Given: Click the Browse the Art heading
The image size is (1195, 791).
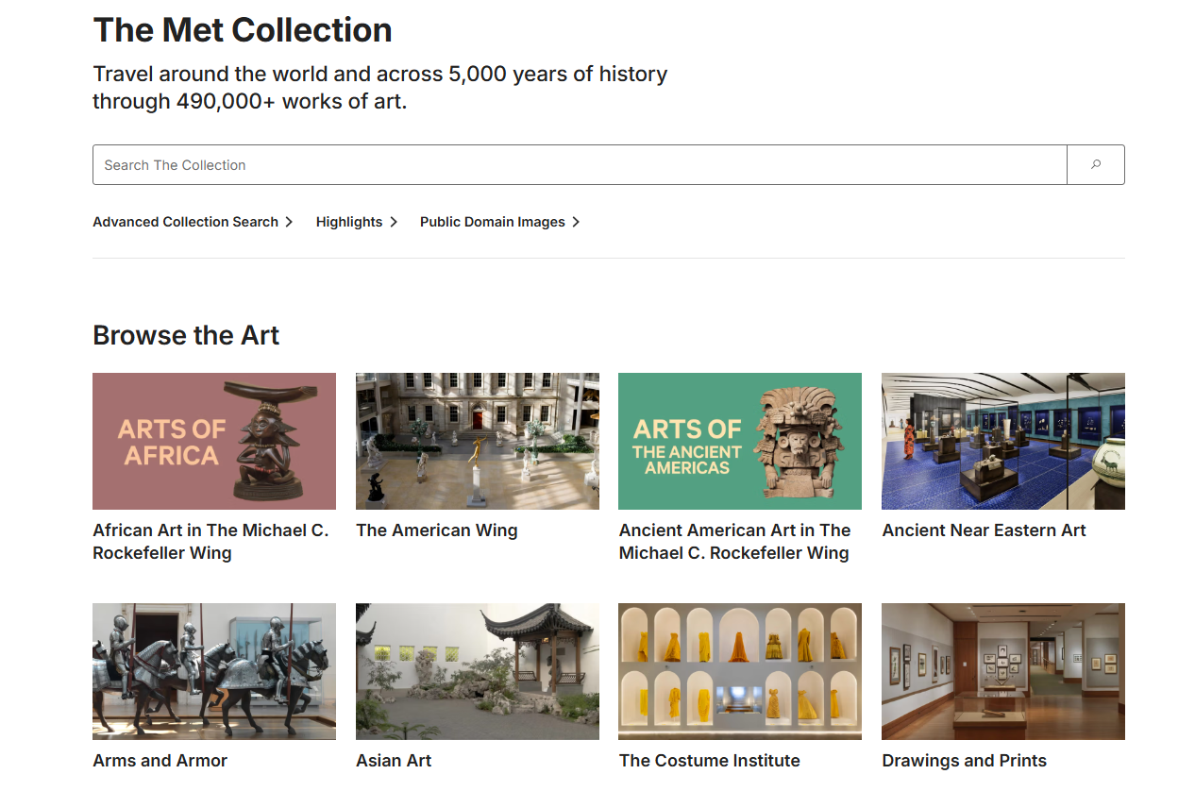Looking at the screenshot, I should coord(186,335).
